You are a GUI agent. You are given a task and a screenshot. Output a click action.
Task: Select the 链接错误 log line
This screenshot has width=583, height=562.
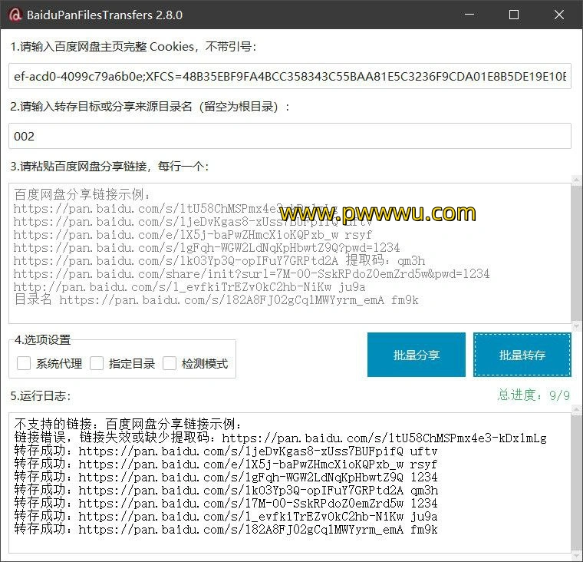point(280,438)
